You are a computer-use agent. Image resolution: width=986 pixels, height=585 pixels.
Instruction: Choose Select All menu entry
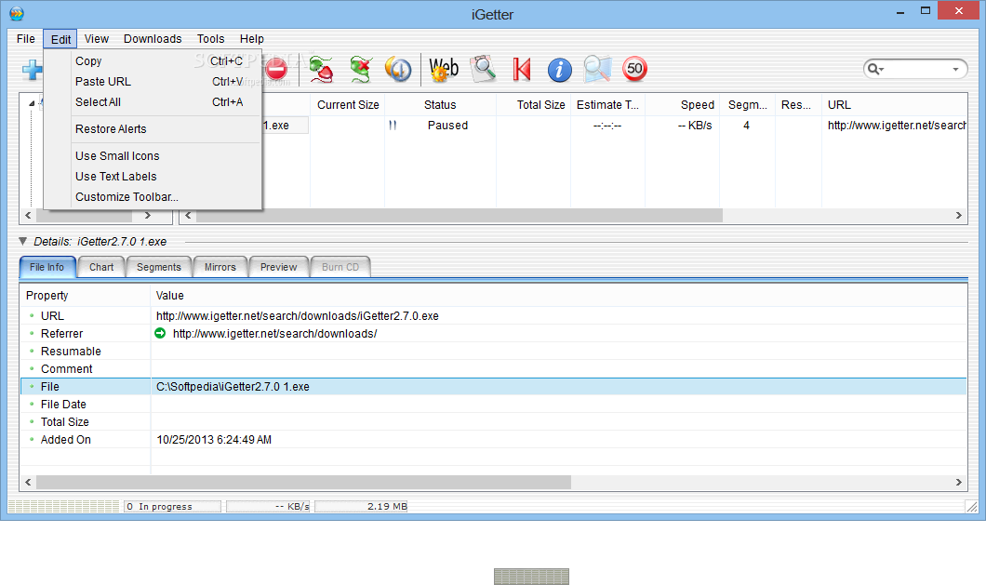click(153, 102)
